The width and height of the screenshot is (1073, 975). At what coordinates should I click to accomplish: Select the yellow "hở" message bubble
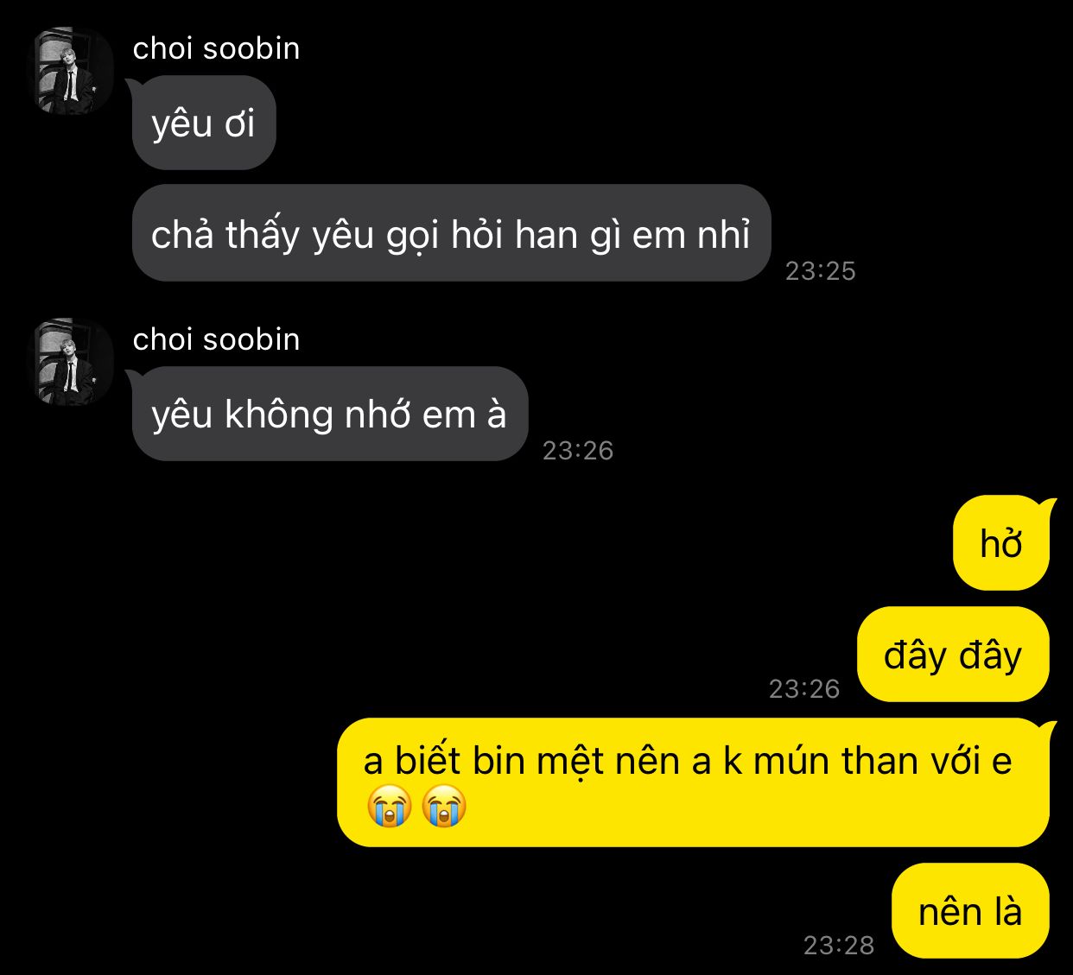[x=1001, y=543]
